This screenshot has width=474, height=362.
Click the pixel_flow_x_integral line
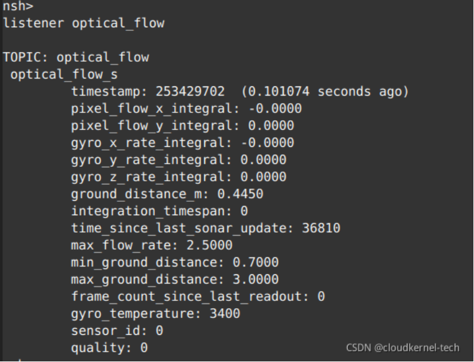[186, 109]
